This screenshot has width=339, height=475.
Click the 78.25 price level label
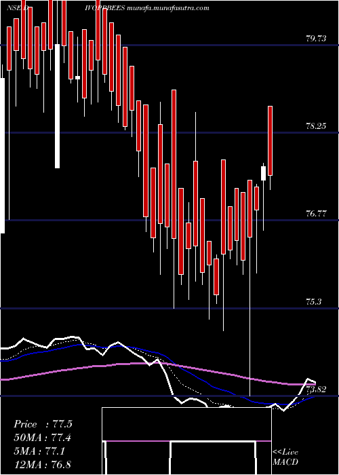click(317, 126)
